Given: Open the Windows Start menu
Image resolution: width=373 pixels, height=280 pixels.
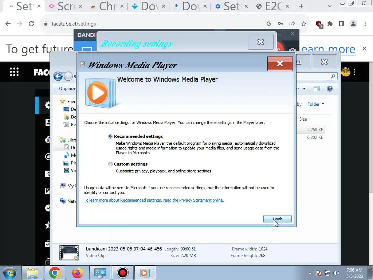Looking at the screenshot, I should coord(10,273).
